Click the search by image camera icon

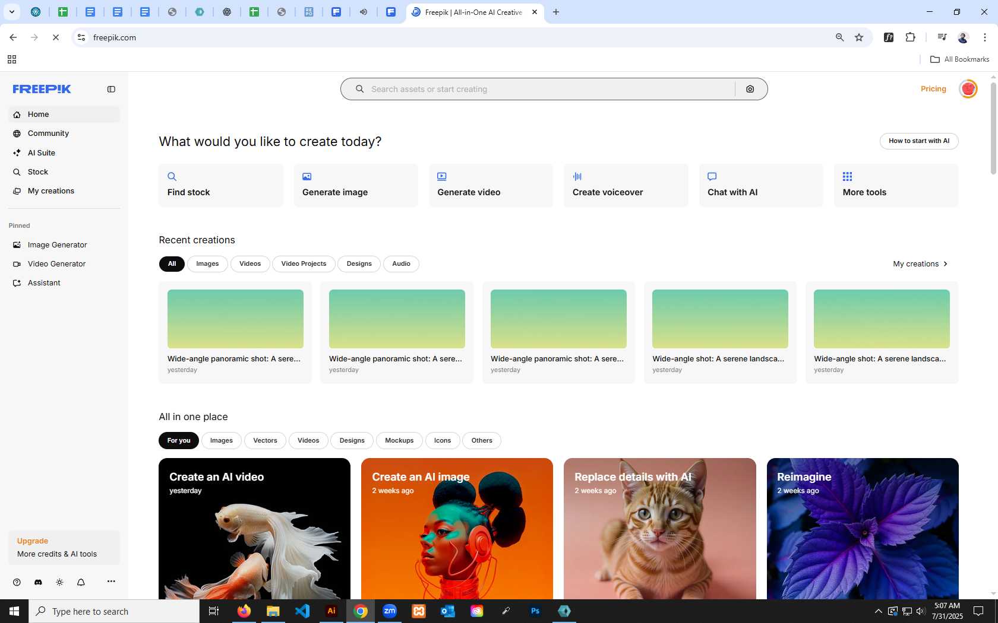(x=750, y=89)
